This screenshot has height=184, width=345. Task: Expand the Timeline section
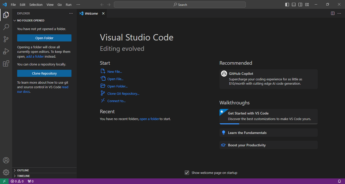(44, 176)
